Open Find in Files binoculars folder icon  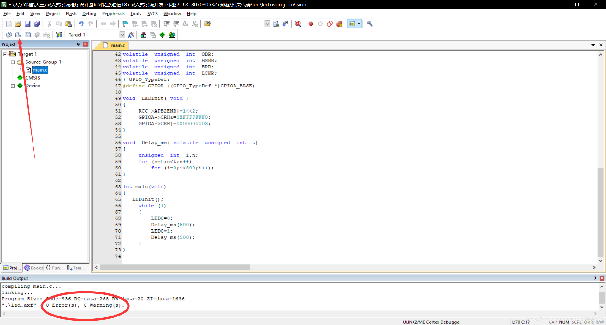(207, 24)
